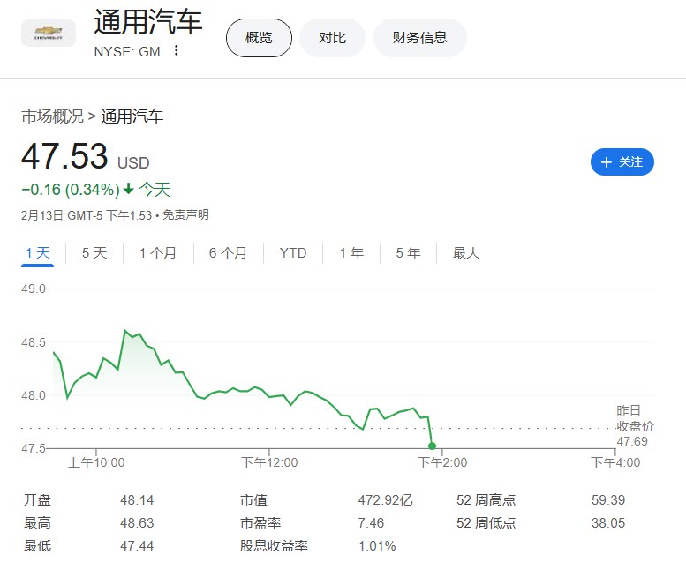Click the 股息收益率 label
Screen dimensions: 686x570
click(x=274, y=546)
